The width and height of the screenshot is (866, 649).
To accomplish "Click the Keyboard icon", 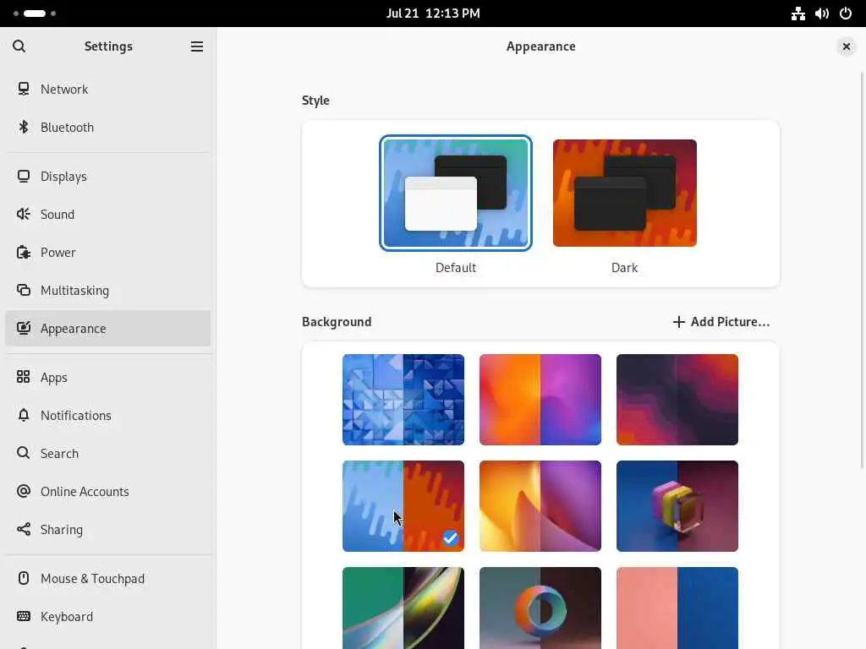I will [x=23, y=616].
